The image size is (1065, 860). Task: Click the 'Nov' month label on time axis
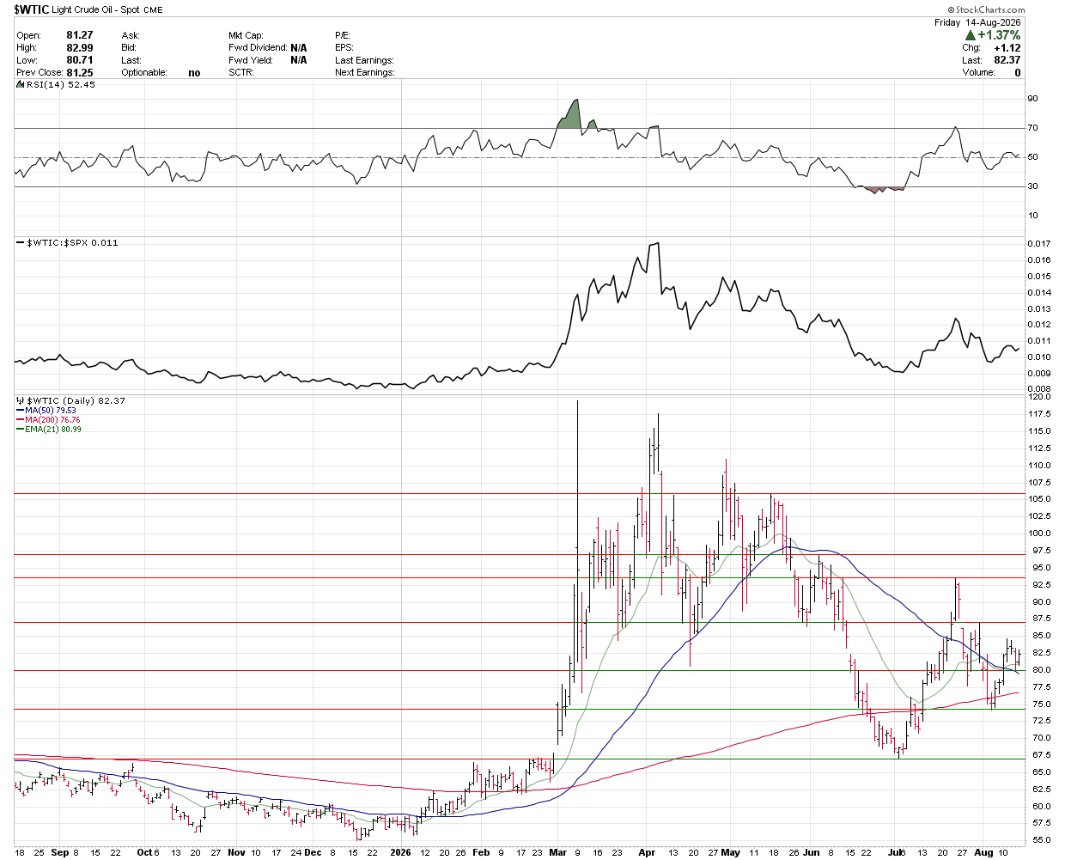[x=237, y=853]
